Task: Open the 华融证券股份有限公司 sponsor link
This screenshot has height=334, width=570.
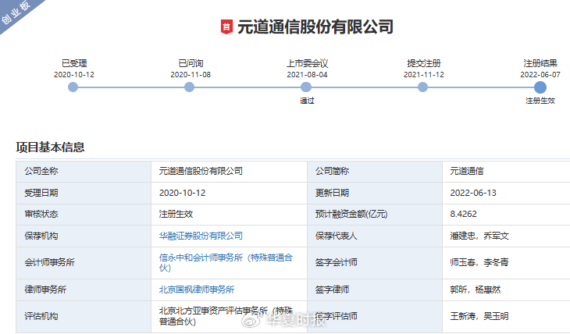Action: pos(201,236)
